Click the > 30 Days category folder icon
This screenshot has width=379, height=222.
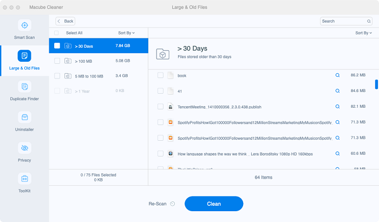tap(68, 45)
